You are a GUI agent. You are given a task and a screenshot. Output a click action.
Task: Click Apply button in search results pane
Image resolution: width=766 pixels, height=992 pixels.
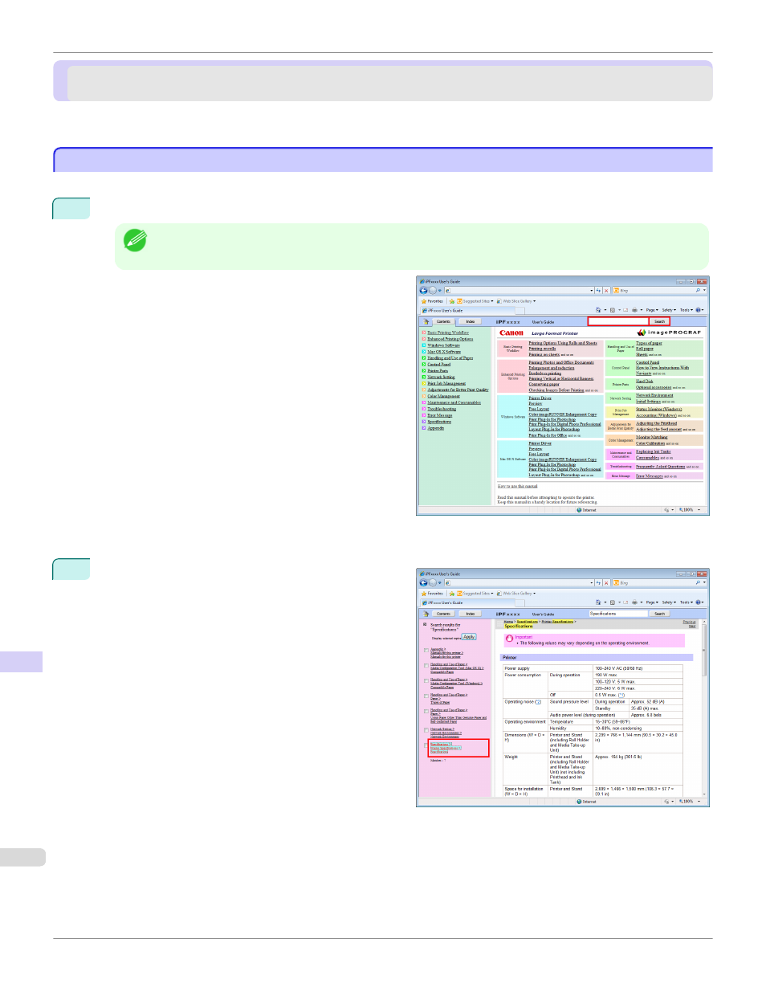469,637
